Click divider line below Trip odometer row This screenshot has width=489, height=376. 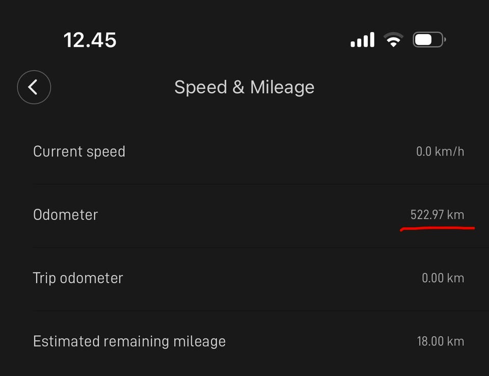255,311
